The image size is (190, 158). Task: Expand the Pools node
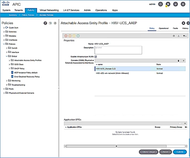click(x=4, y=89)
